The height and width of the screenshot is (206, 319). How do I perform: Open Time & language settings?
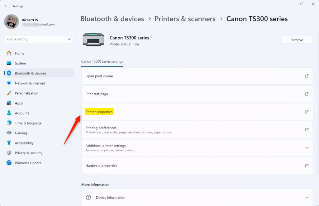click(39, 123)
